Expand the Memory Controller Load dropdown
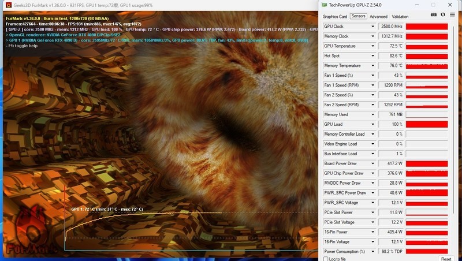Image resolution: width=462 pixels, height=261 pixels. pyautogui.click(x=372, y=134)
